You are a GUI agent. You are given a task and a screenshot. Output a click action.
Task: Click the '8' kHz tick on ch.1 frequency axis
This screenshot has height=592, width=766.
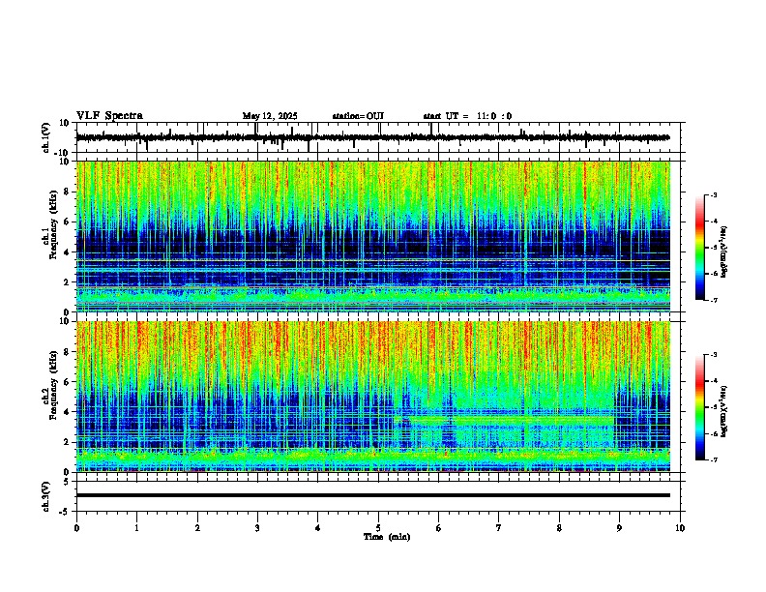[x=68, y=192]
